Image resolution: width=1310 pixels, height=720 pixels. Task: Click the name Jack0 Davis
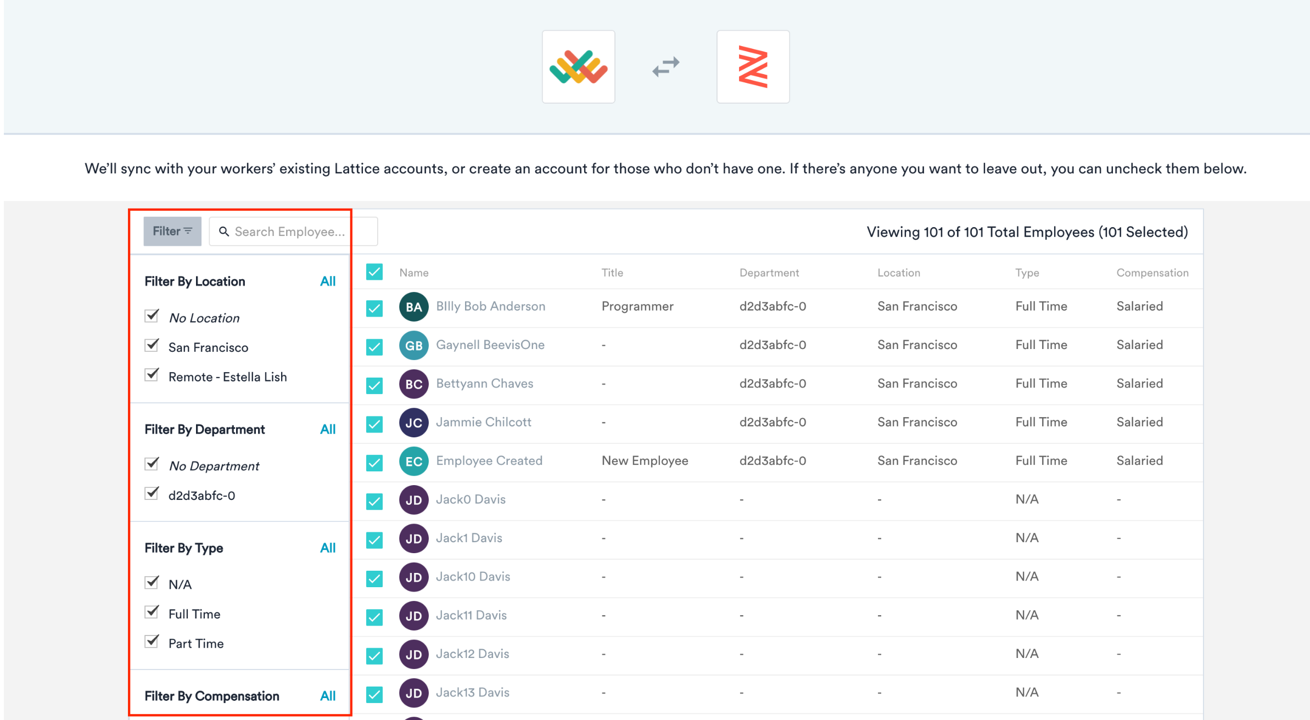pyautogui.click(x=471, y=499)
